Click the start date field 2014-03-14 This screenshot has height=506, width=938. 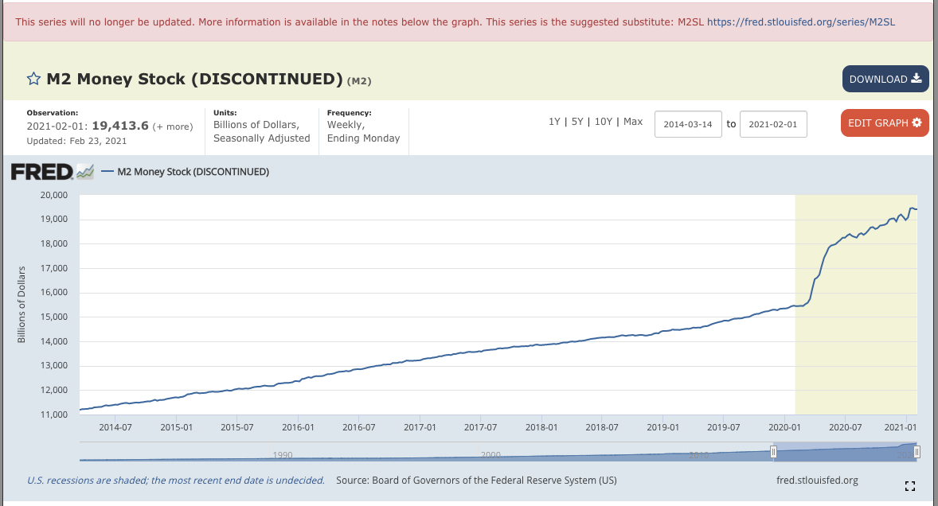point(688,124)
